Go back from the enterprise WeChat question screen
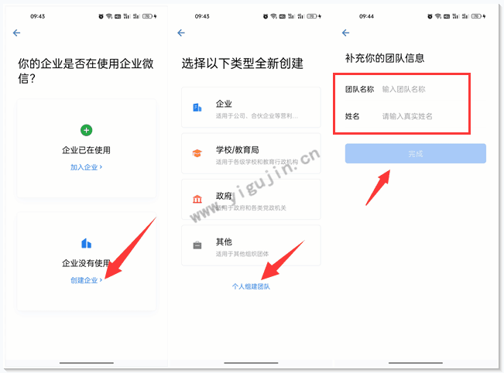The height and width of the screenshot is (373, 504). pyautogui.click(x=17, y=33)
